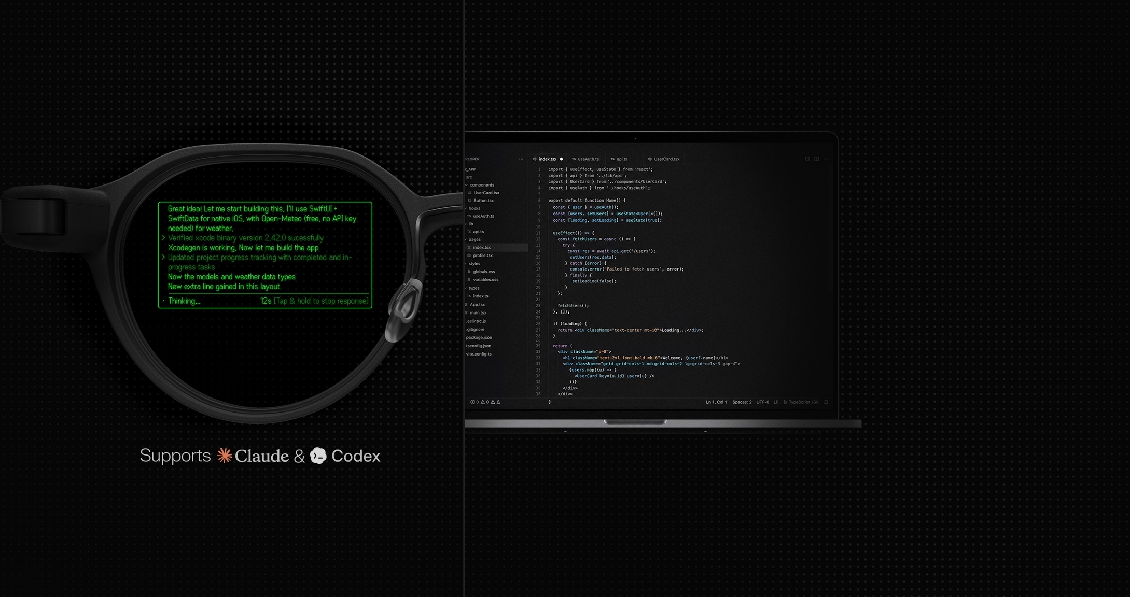Click TypeScript JSX language mode
The width and height of the screenshot is (1130, 597).
803,402
